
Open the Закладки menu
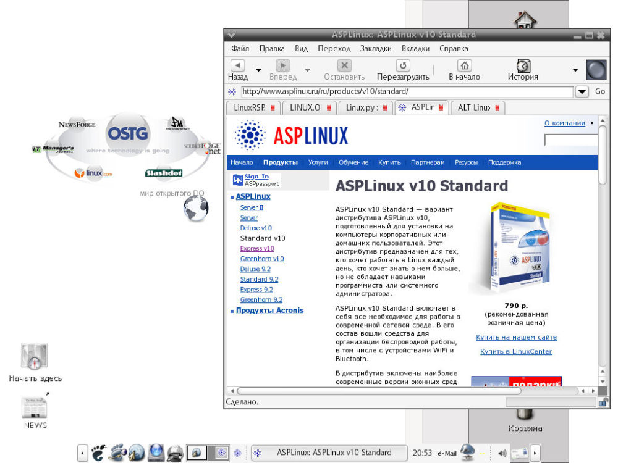click(376, 48)
